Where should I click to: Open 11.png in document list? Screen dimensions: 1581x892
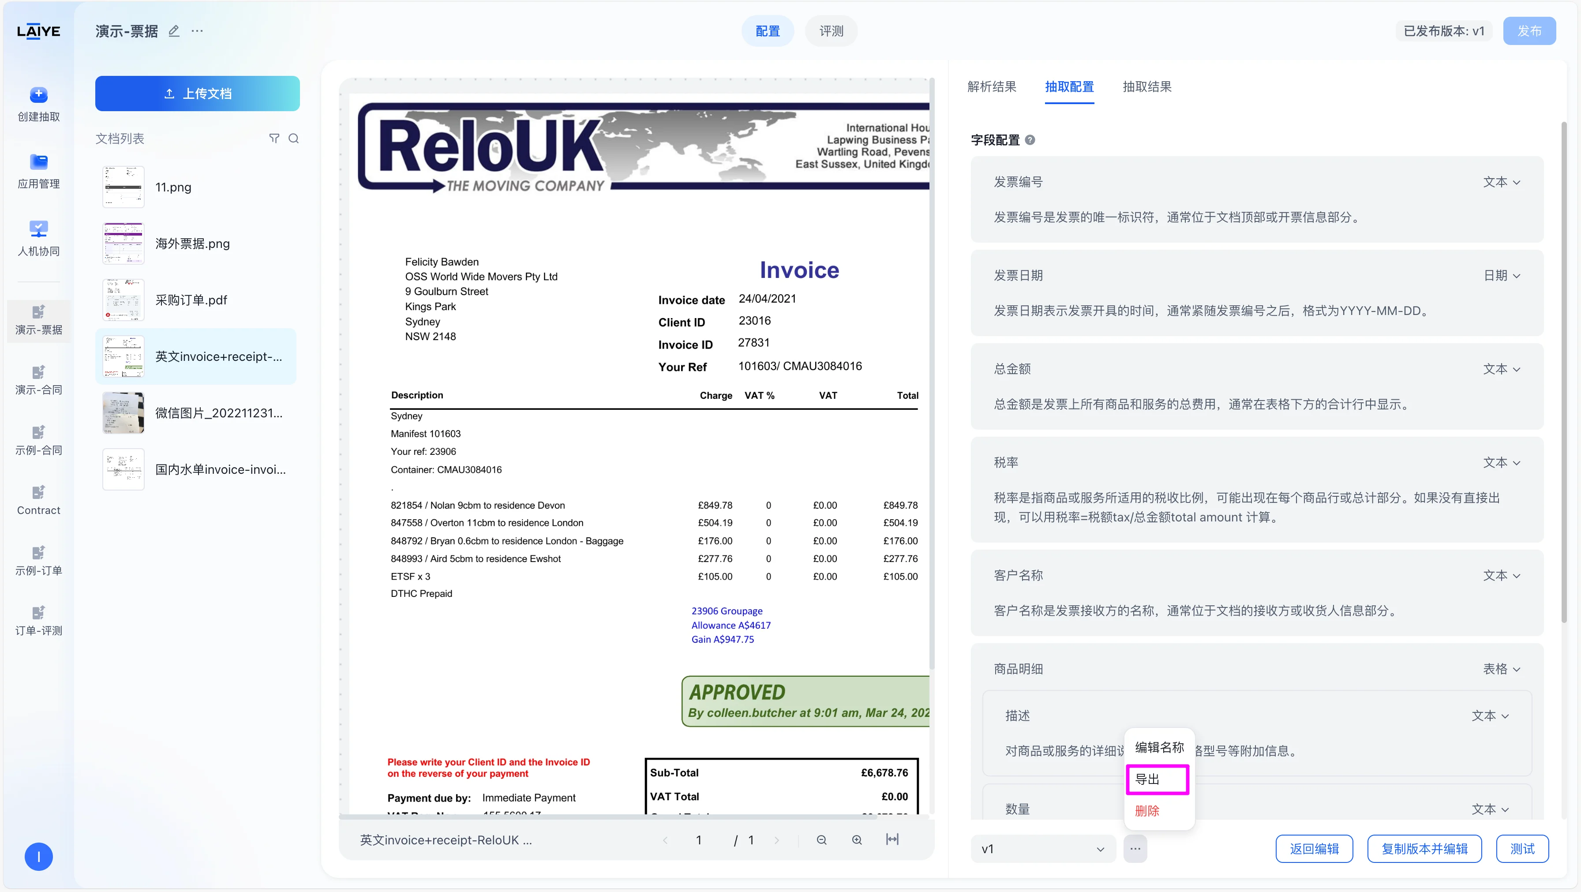196,187
